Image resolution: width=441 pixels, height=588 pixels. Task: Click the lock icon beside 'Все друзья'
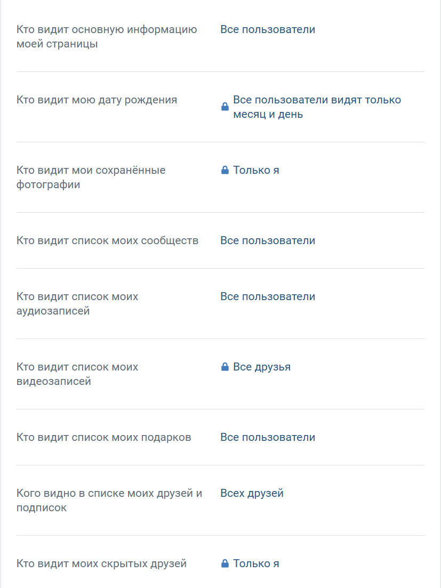point(224,367)
